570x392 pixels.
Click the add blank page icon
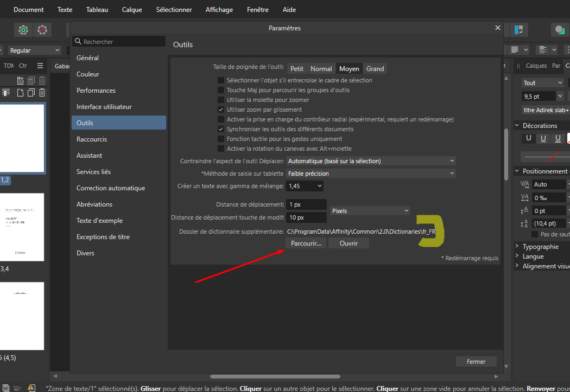tap(21, 93)
